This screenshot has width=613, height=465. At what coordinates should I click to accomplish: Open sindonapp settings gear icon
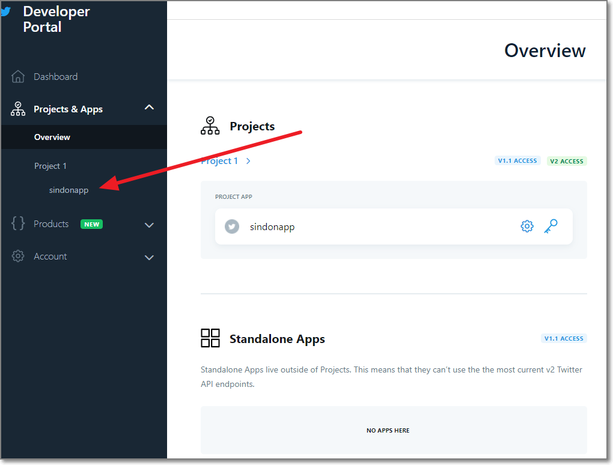[526, 226]
